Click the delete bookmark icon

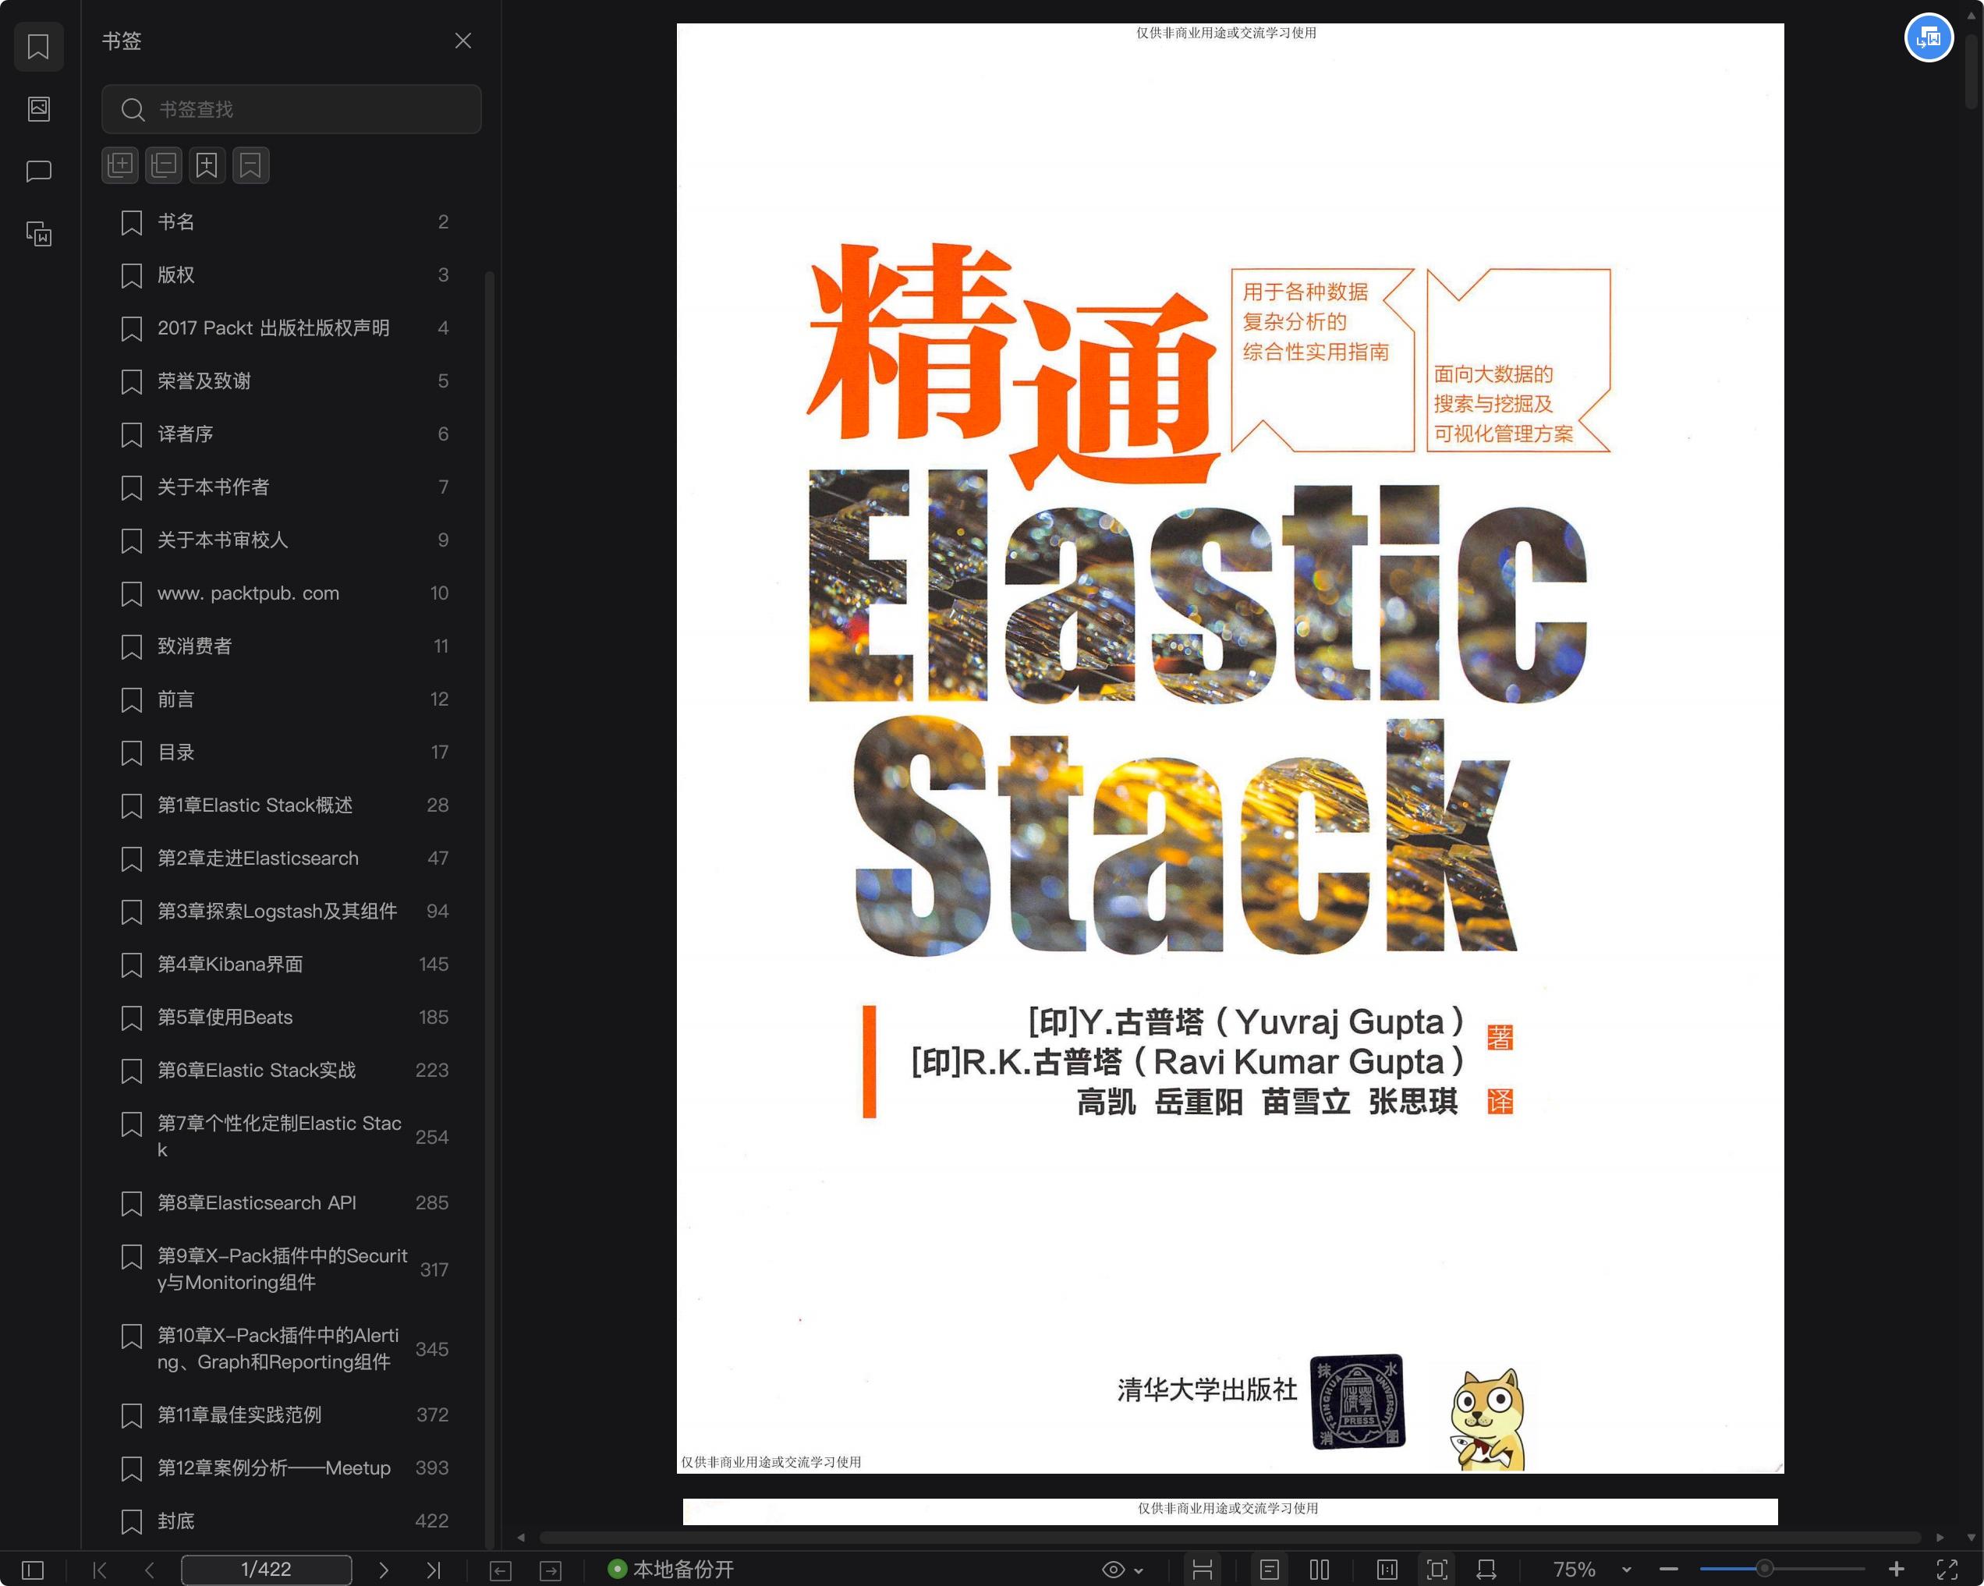pyautogui.click(x=250, y=165)
